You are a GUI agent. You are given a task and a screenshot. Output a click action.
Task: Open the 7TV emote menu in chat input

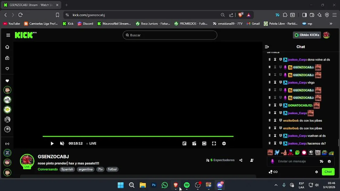(x=322, y=161)
